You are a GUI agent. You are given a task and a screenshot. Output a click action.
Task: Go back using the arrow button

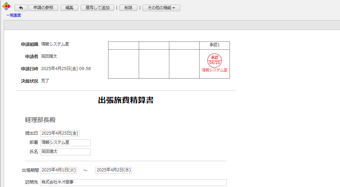coord(21,8)
